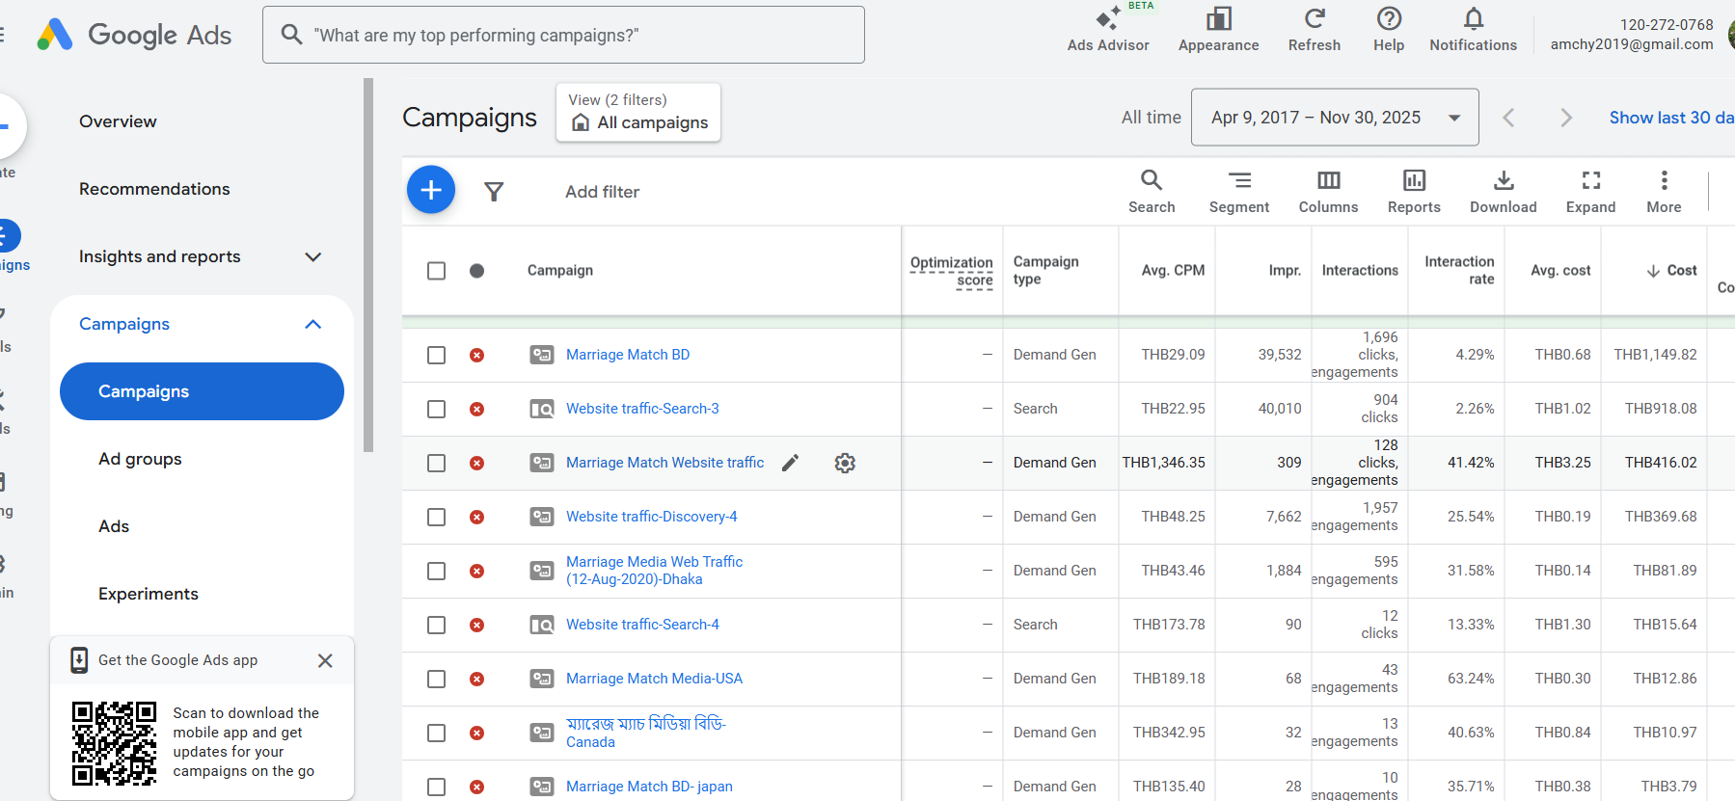Open the date range dropdown
Image resolution: width=1735 pixels, height=801 pixels.
(1335, 118)
